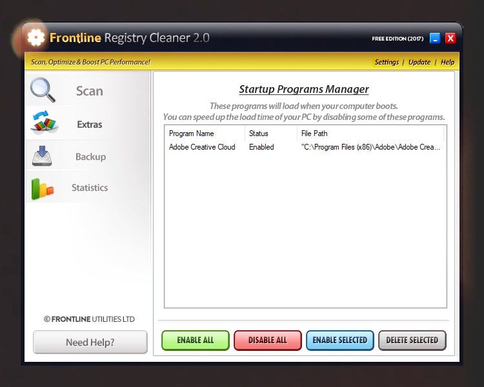Open the Backup section label

[90, 157]
